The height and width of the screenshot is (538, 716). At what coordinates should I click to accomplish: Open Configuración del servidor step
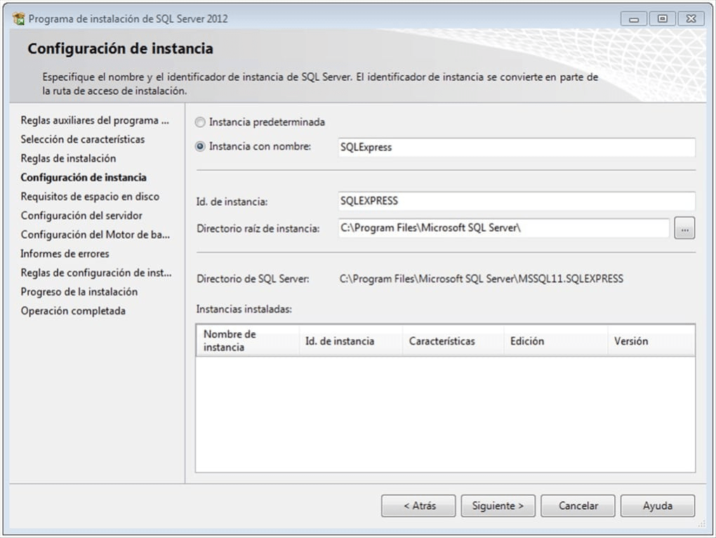pyautogui.click(x=81, y=216)
